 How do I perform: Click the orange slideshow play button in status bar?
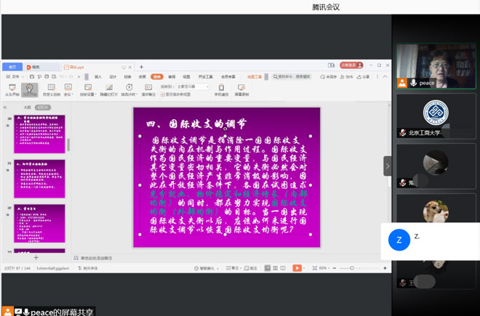(297, 268)
